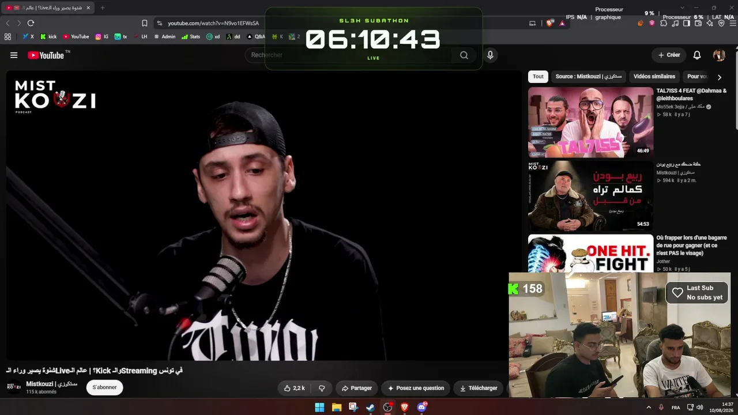Open the YouTube notifications bell
738x415 pixels.
coord(697,55)
